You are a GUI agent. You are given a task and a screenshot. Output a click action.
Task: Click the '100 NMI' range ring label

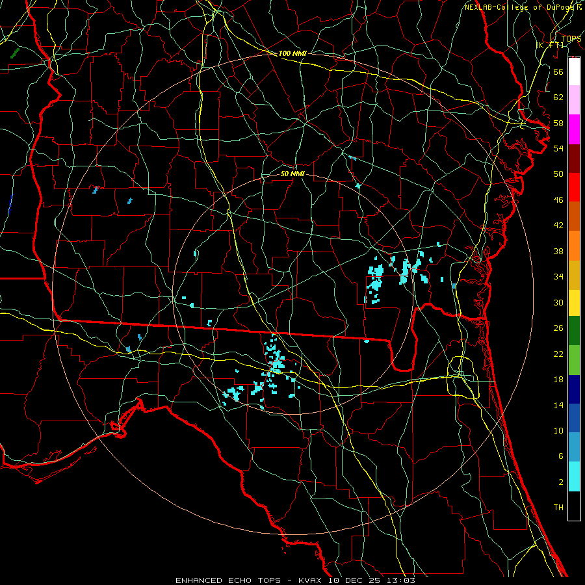coord(292,53)
